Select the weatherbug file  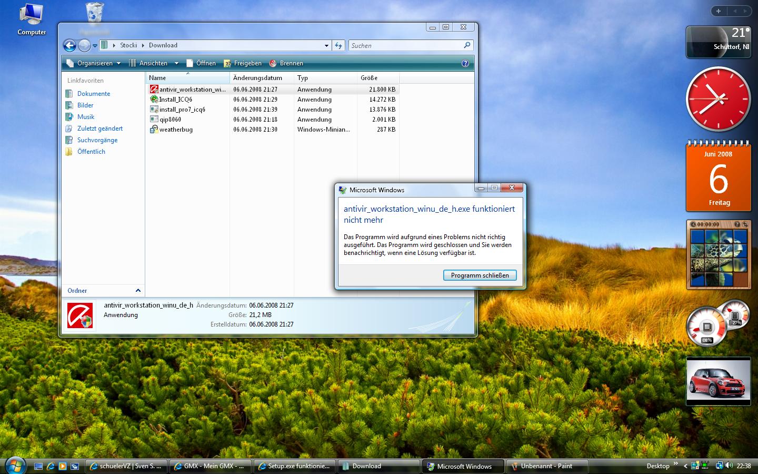pos(171,130)
